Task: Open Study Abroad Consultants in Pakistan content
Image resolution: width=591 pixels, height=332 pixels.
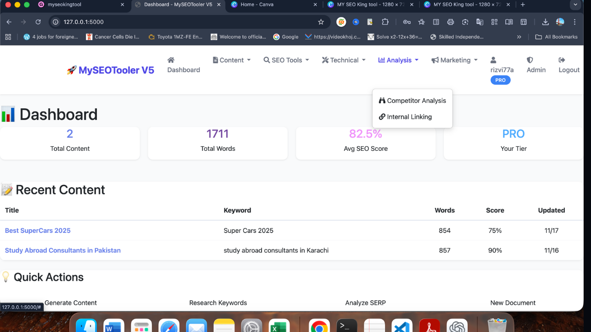Action: 63,250
